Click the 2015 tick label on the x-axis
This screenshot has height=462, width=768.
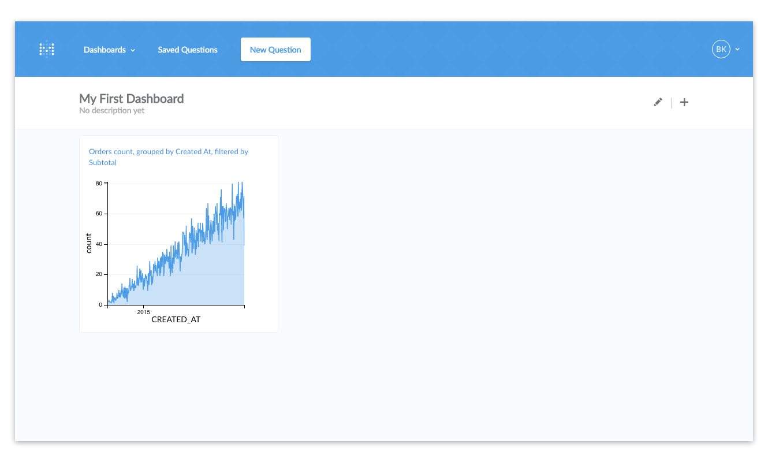pyautogui.click(x=143, y=312)
